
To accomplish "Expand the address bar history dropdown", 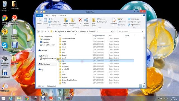I will (111, 31).
